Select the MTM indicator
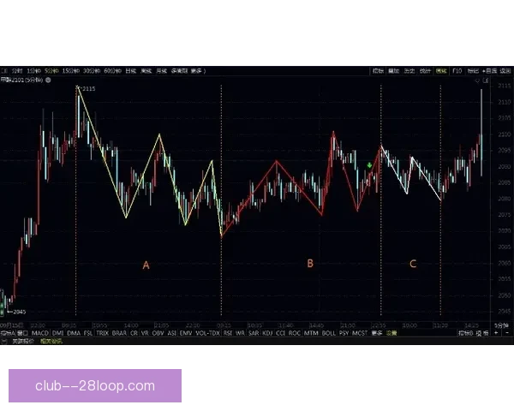514x411 pixels. (311, 333)
